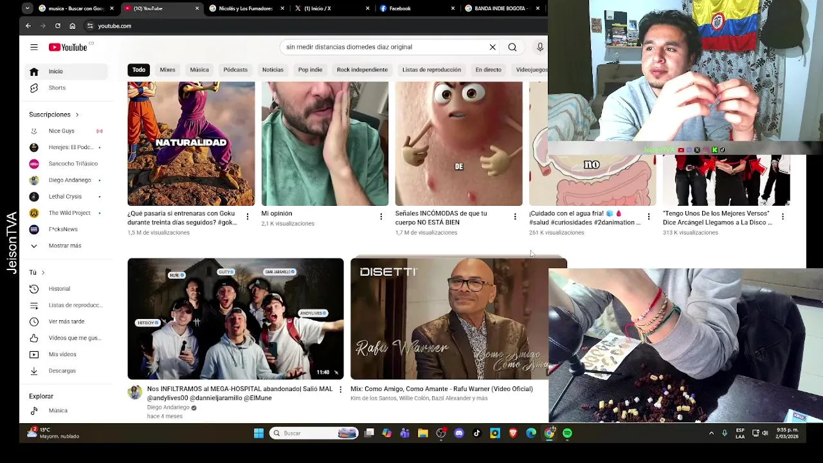
Task: Open Spotify from the taskbar
Action: point(567,433)
